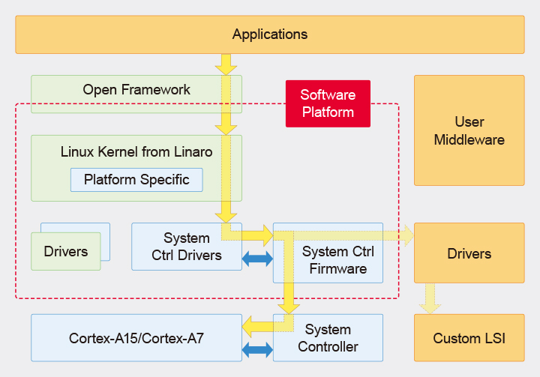This screenshot has width=540, height=377.
Task: Select the Open Framework box
Action: pyautogui.click(x=136, y=94)
